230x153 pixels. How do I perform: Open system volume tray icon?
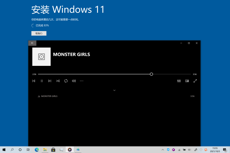pos(190,150)
